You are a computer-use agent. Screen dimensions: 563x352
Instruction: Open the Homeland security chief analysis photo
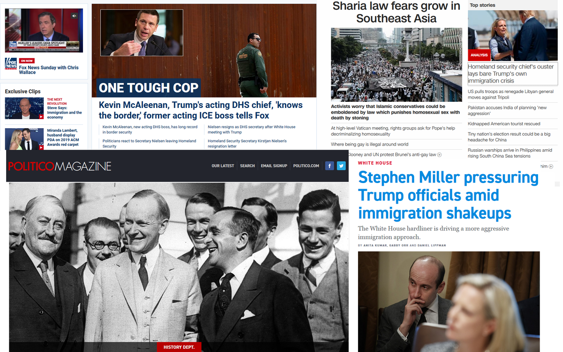point(513,36)
